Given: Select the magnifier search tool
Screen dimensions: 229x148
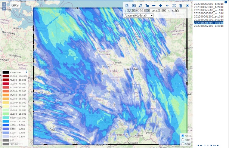Looking at the screenshot, I should pos(140,6).
